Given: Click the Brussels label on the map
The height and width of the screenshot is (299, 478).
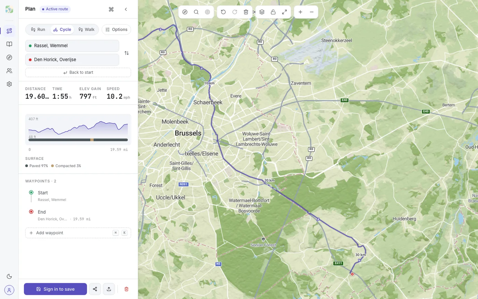Looking at the screenshot, I should point(188,133).
